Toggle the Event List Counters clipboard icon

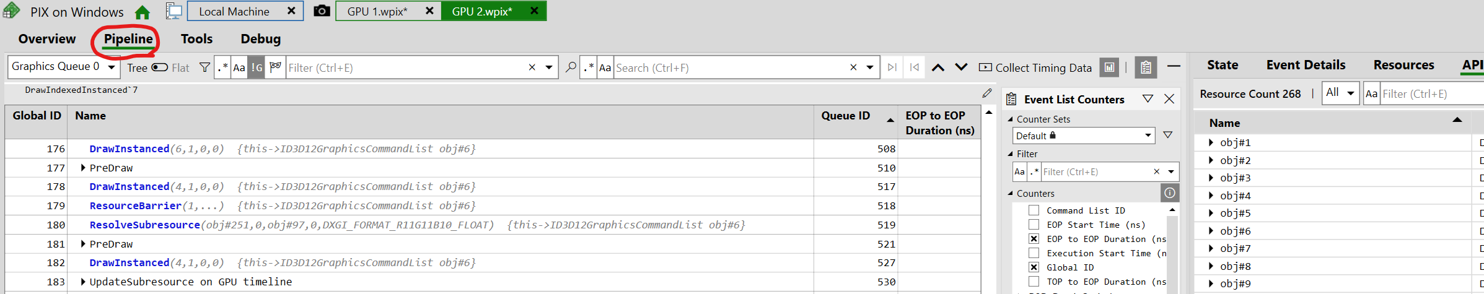tap(1146, 67)
